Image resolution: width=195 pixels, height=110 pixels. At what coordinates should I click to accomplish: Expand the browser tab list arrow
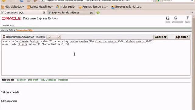click(x=192, y=12)
